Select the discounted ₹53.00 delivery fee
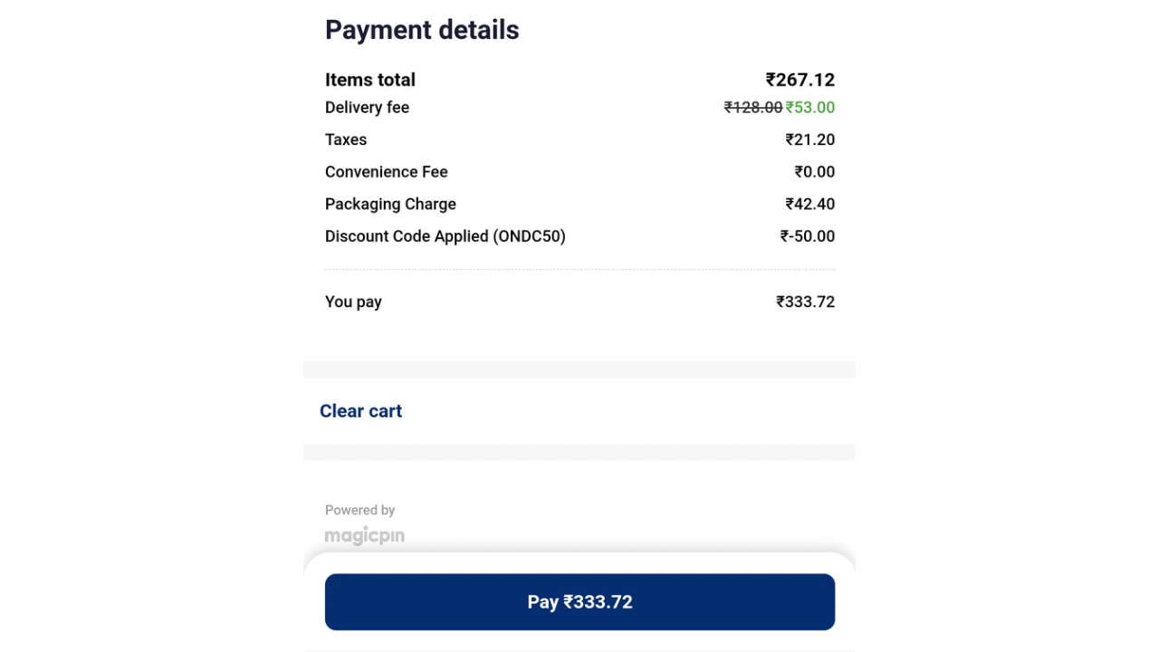This screenshot has height=652, width=1159. [812, 107]
